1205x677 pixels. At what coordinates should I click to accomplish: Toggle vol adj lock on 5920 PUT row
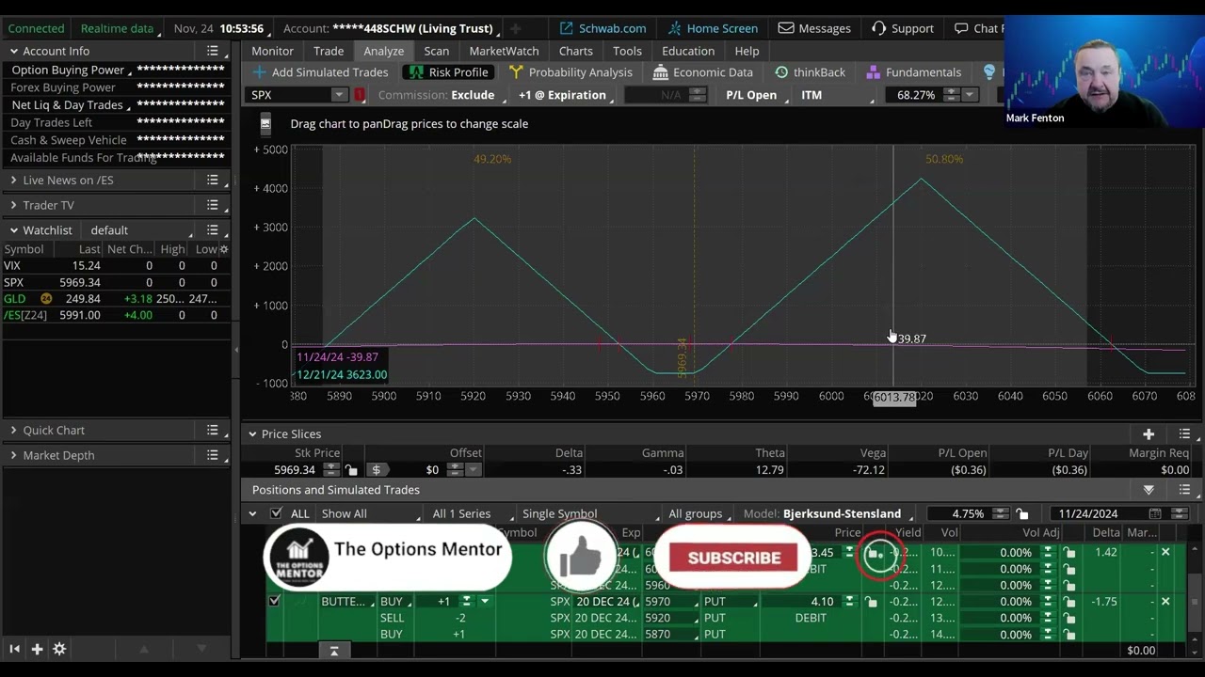coord(1069,618)
